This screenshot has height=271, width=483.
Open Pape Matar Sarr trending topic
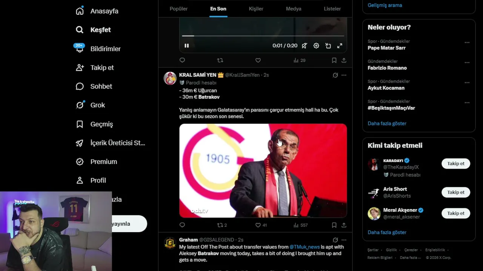[x=387, y=48]
